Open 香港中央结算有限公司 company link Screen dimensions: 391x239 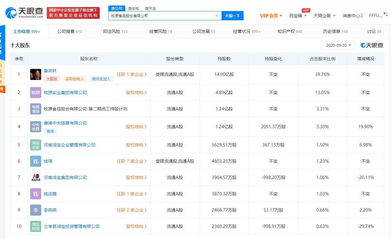(x=65, y=123)
